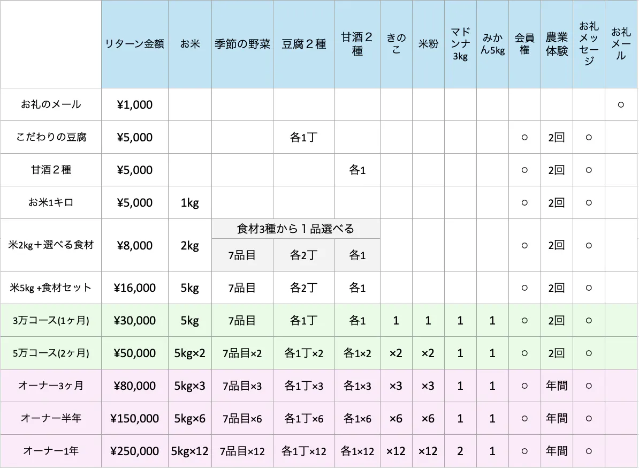639x468 pixels.
Task: Click the 米2kg＋選べる食材 row label
Action: click(51, 245)
